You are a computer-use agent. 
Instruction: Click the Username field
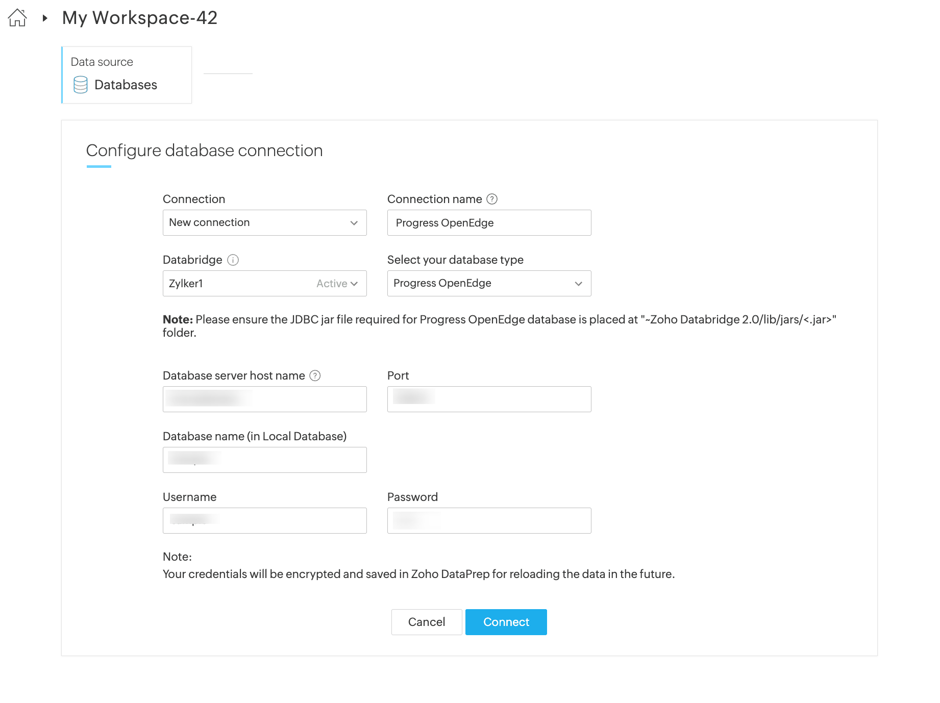coord(264,520)
